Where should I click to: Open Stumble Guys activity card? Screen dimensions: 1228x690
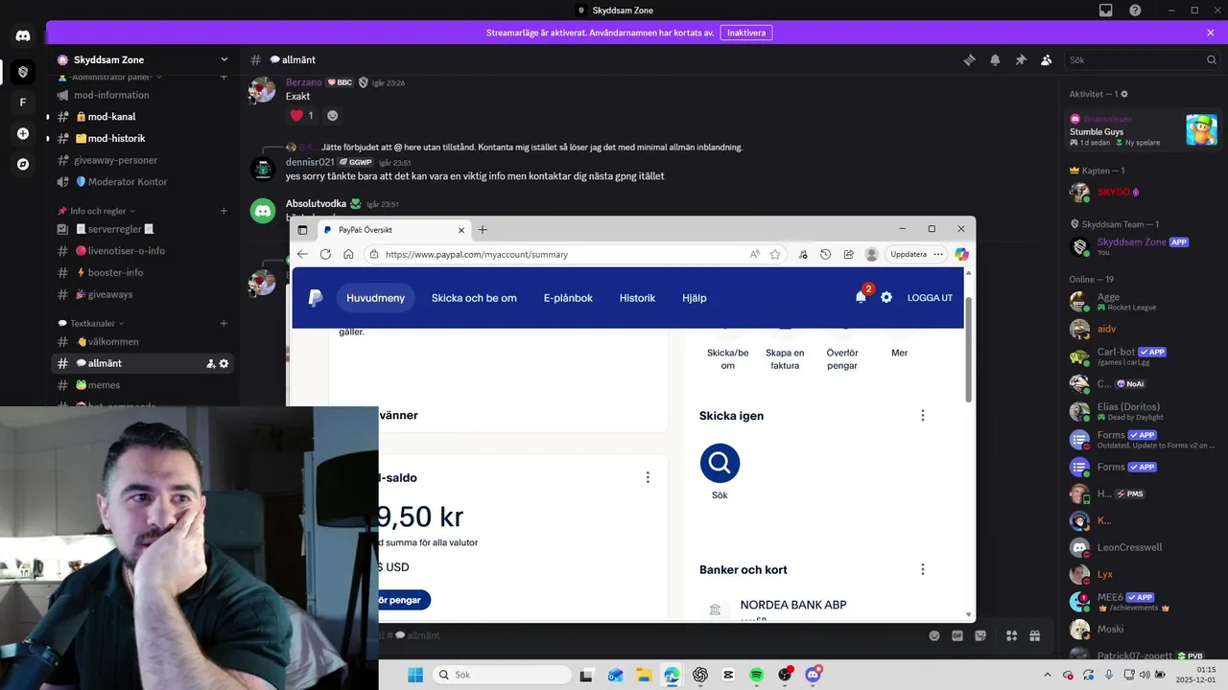click(1143, 130)
